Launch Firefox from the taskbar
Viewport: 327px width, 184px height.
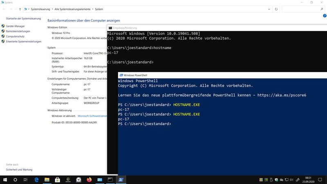click(x=89, y=180)
